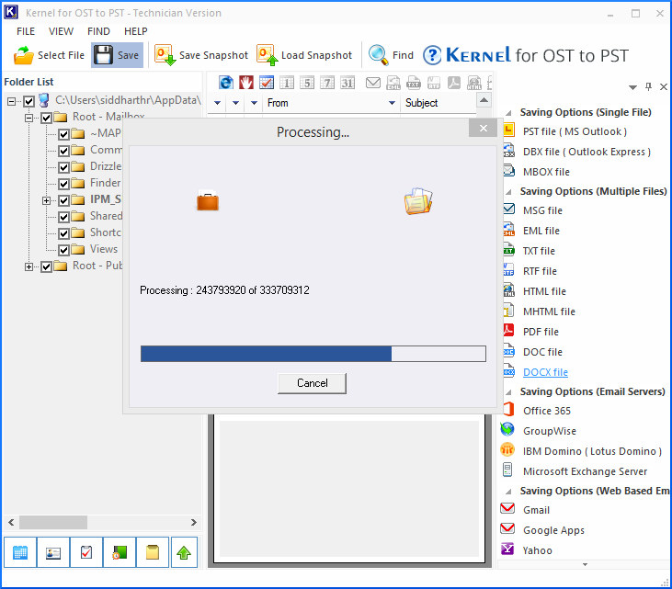The height and width of the screenshot is (589, 672).
Task: Open the Find magnifier tool
Action: (391, 55)
